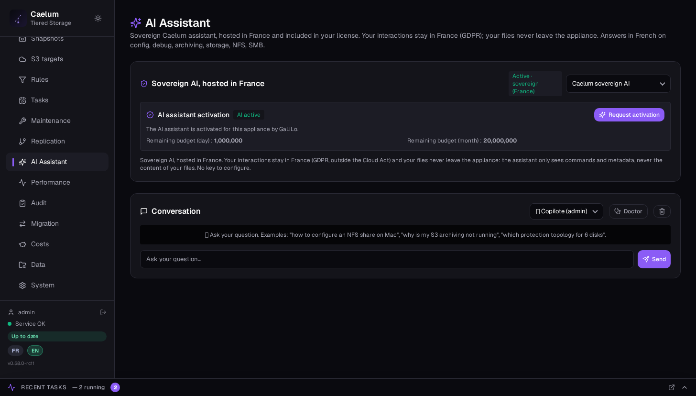Click the Replication branch icon
This screenshot has width=696, height=396.
click(22, 141)
